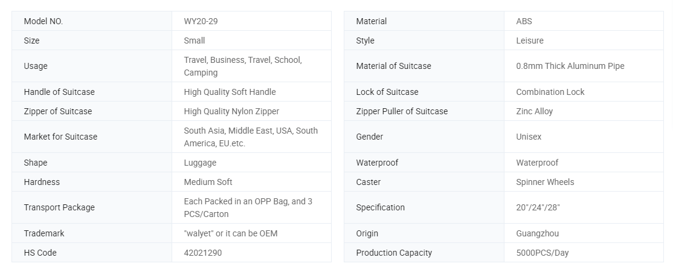Select the Usage value listing Travel, Business
Viewport: 673px width, 269px height.
tap(242, 66)
